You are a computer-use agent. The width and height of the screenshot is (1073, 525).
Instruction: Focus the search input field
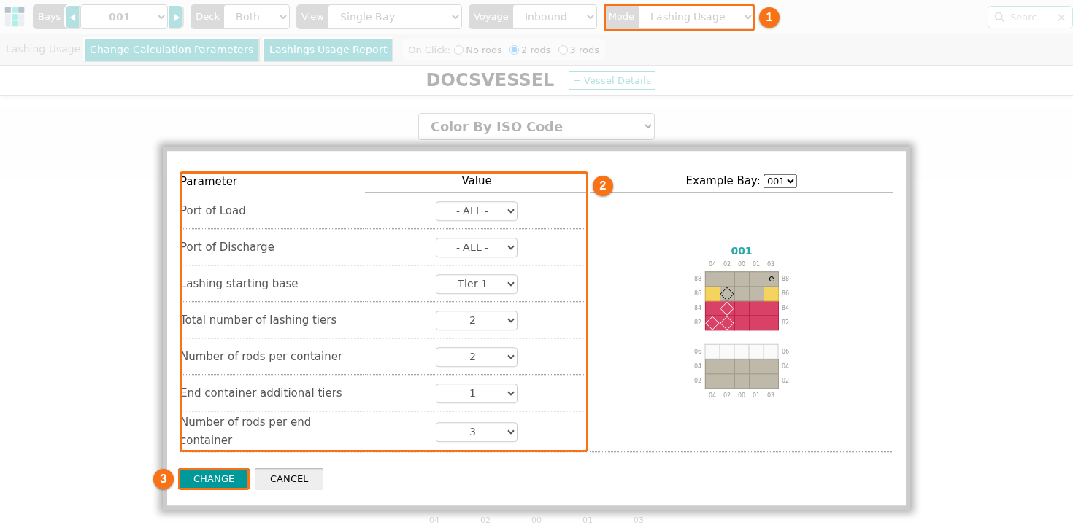(x=1030, y=17)
